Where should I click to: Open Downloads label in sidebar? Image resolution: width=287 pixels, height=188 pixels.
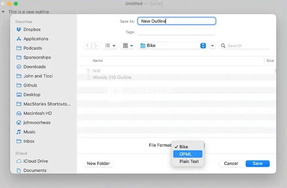point(35,67)
